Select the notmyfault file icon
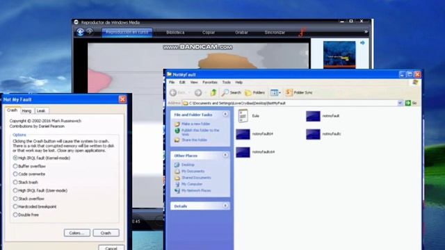This screenshot has height=250, width=445. pos(313,116)
